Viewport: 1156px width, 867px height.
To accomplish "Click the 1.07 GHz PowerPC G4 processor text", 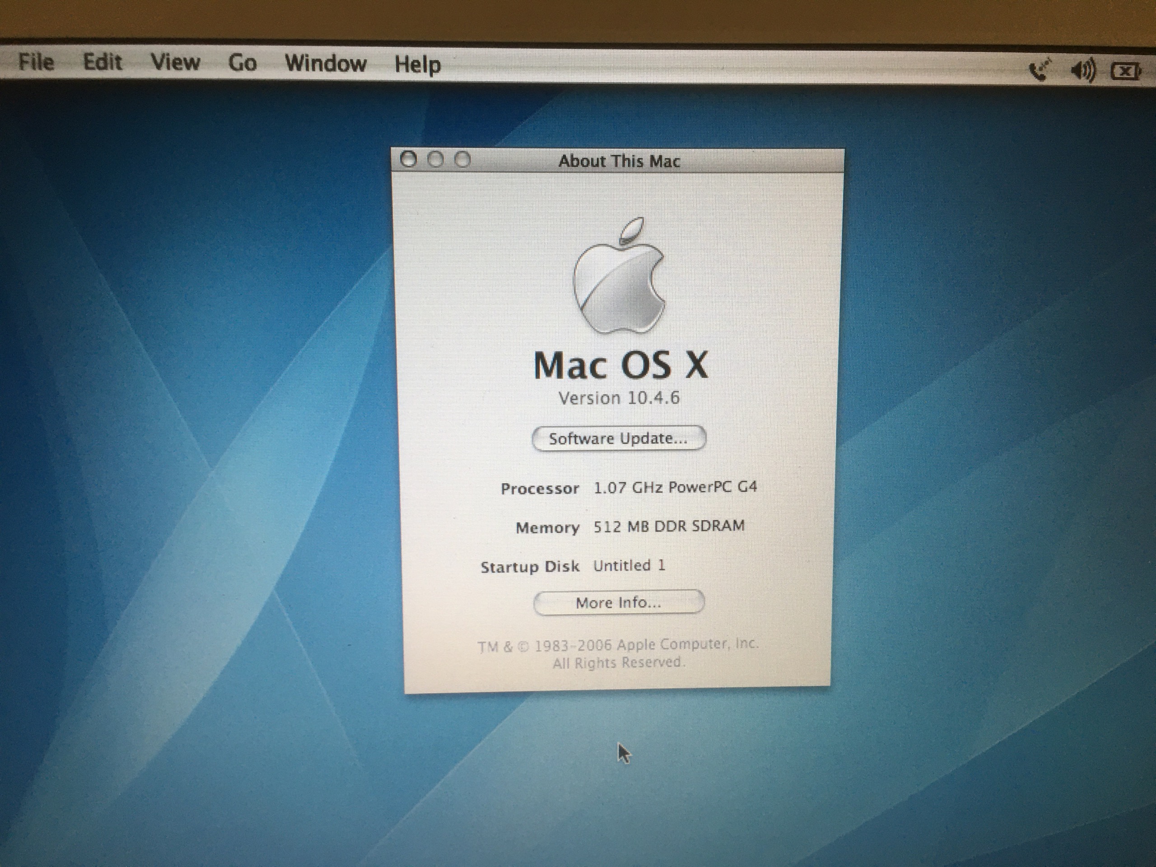I will (675, 488).
